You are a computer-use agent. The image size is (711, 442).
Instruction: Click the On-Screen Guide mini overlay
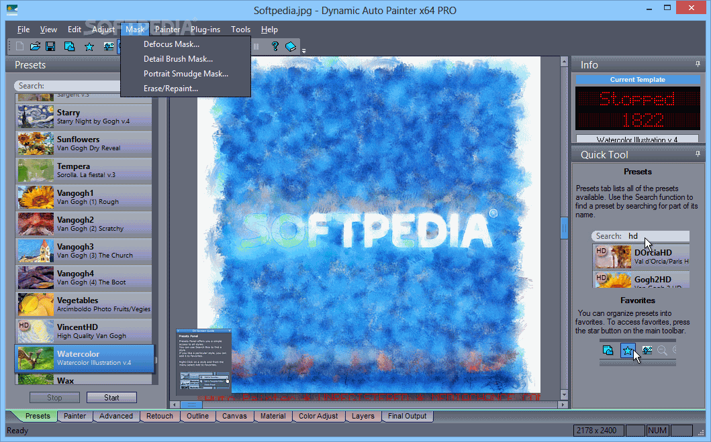[203, 361]
